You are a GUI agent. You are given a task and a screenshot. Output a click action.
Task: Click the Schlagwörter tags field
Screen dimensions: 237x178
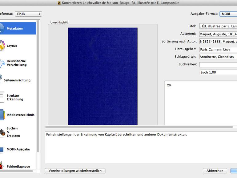218,57
